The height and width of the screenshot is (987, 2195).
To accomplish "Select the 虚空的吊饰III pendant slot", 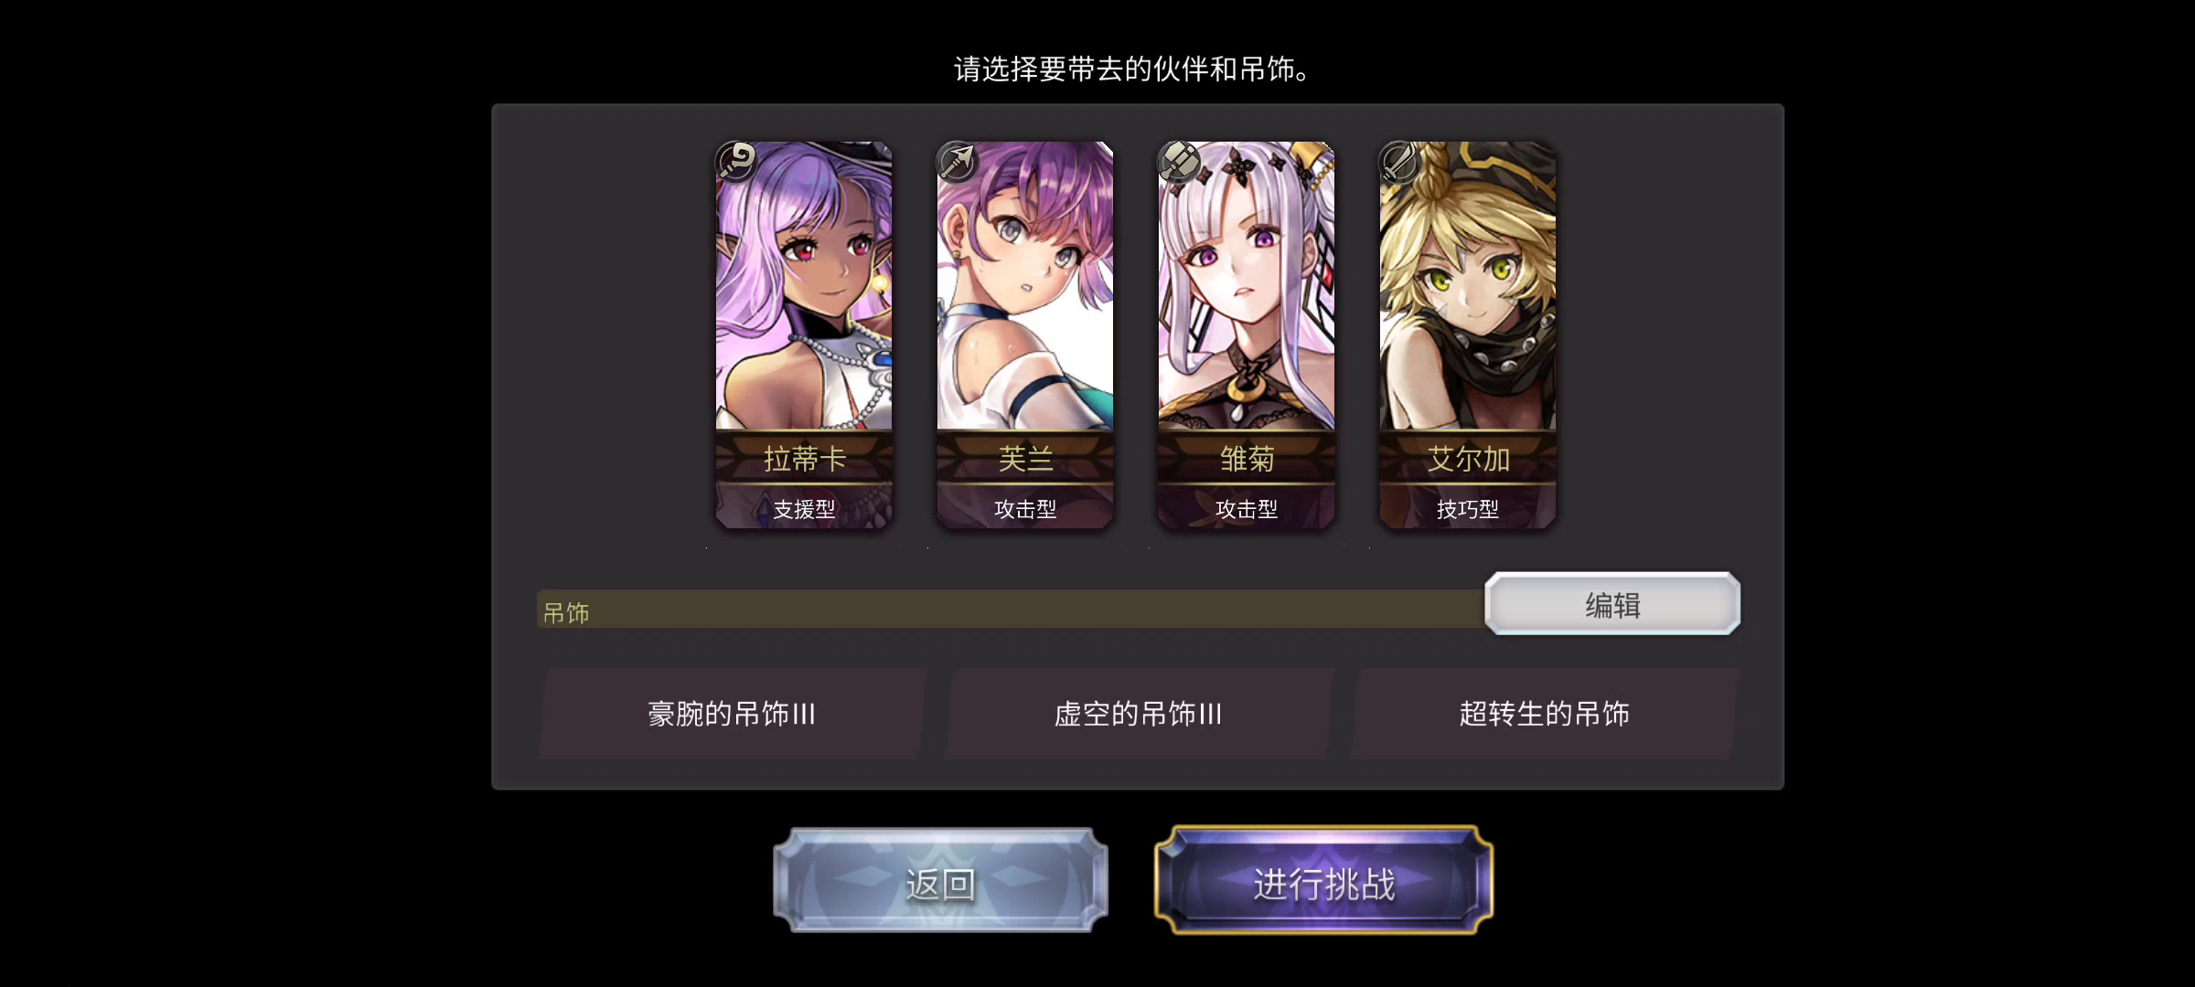I will [1138, 714].
